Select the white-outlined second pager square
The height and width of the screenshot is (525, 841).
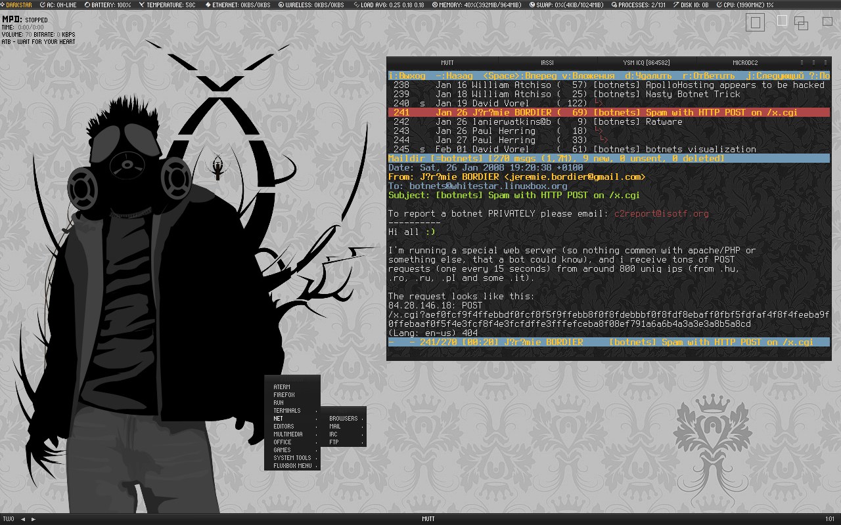tap(782, 20)
